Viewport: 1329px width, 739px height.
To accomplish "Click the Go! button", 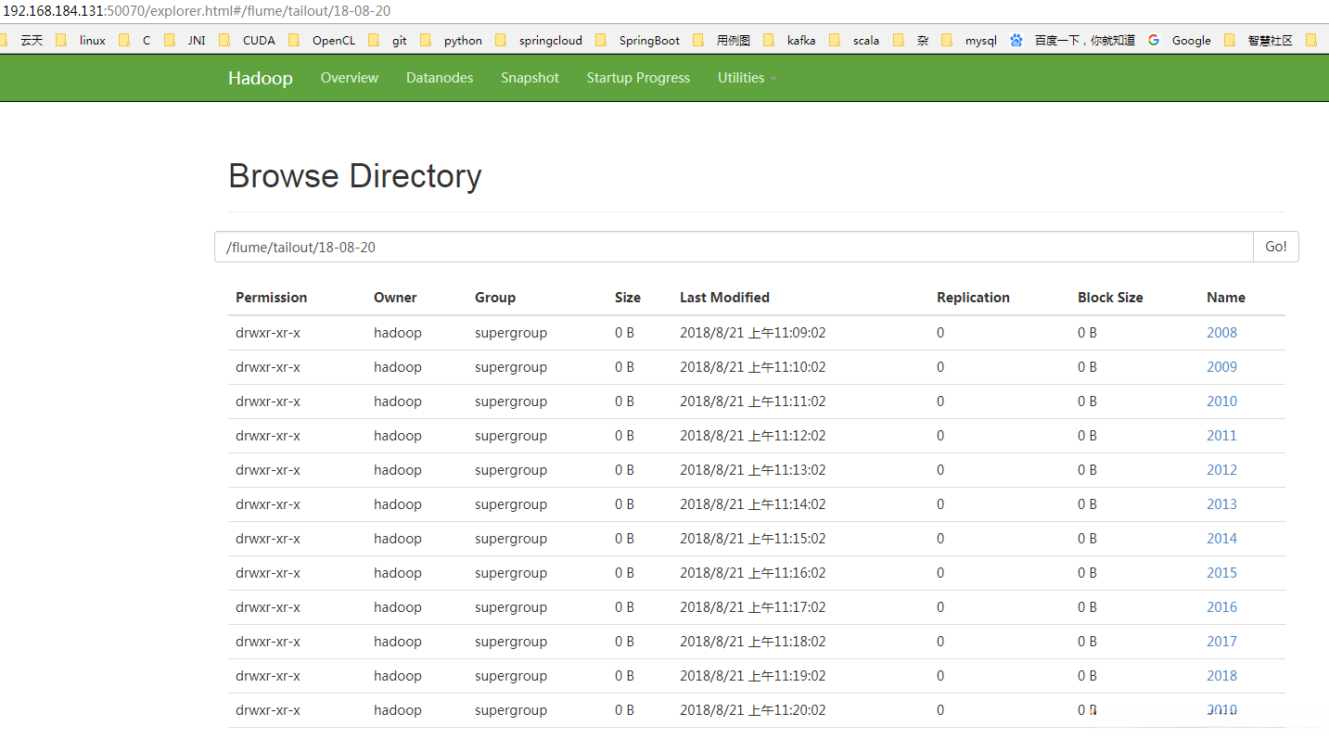I will 1275,247.
